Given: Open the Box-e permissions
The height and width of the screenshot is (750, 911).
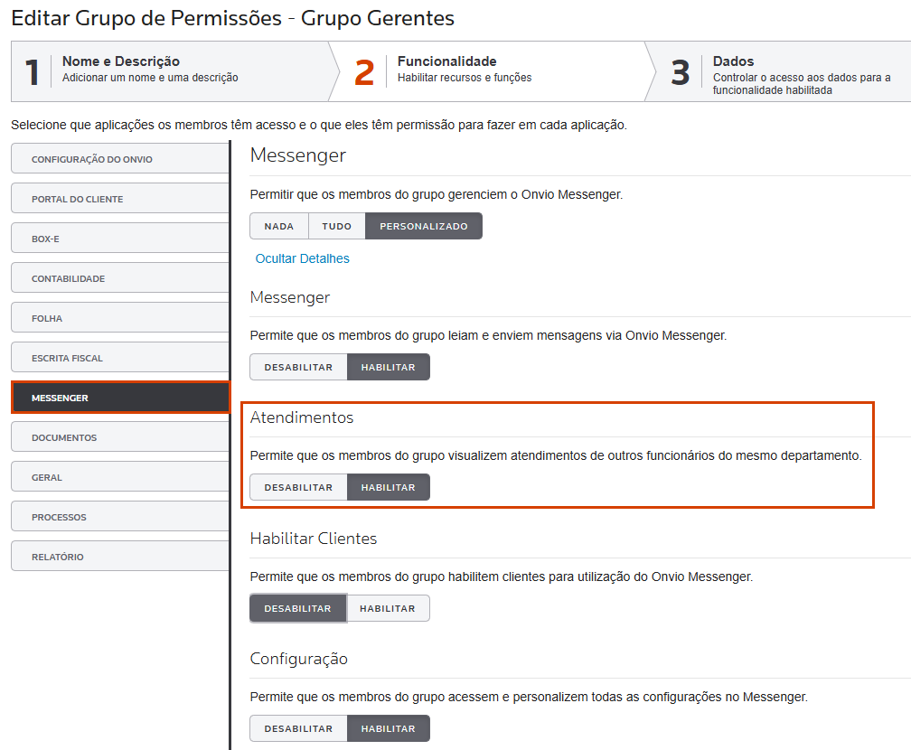Looking at the screenshot, I should [x=120, y=239].
